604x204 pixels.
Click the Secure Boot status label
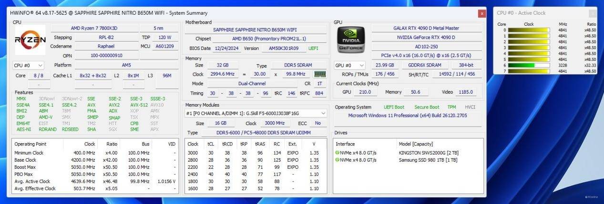tap(427, 107)
